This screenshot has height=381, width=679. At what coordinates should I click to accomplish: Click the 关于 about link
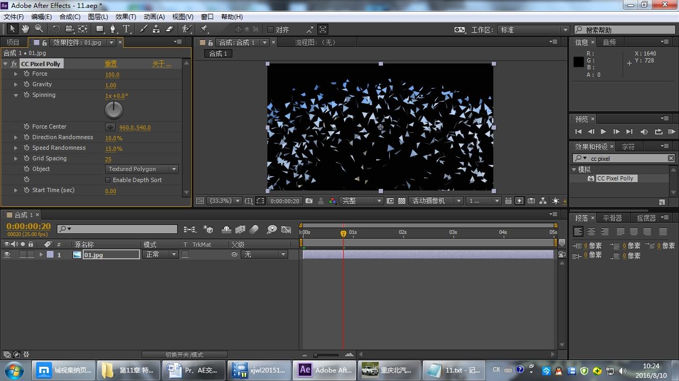click(x=161, y=64)
